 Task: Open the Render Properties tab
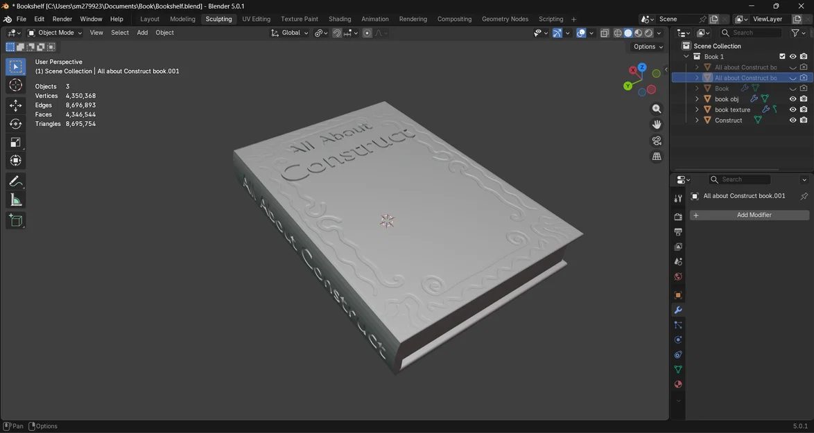[x=677, y=215]
